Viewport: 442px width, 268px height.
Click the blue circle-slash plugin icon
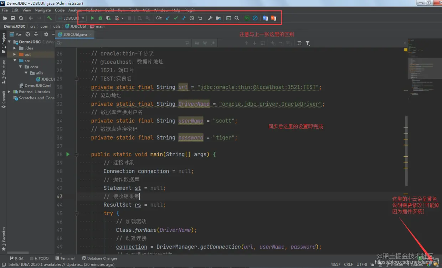(x=255, y=18)
